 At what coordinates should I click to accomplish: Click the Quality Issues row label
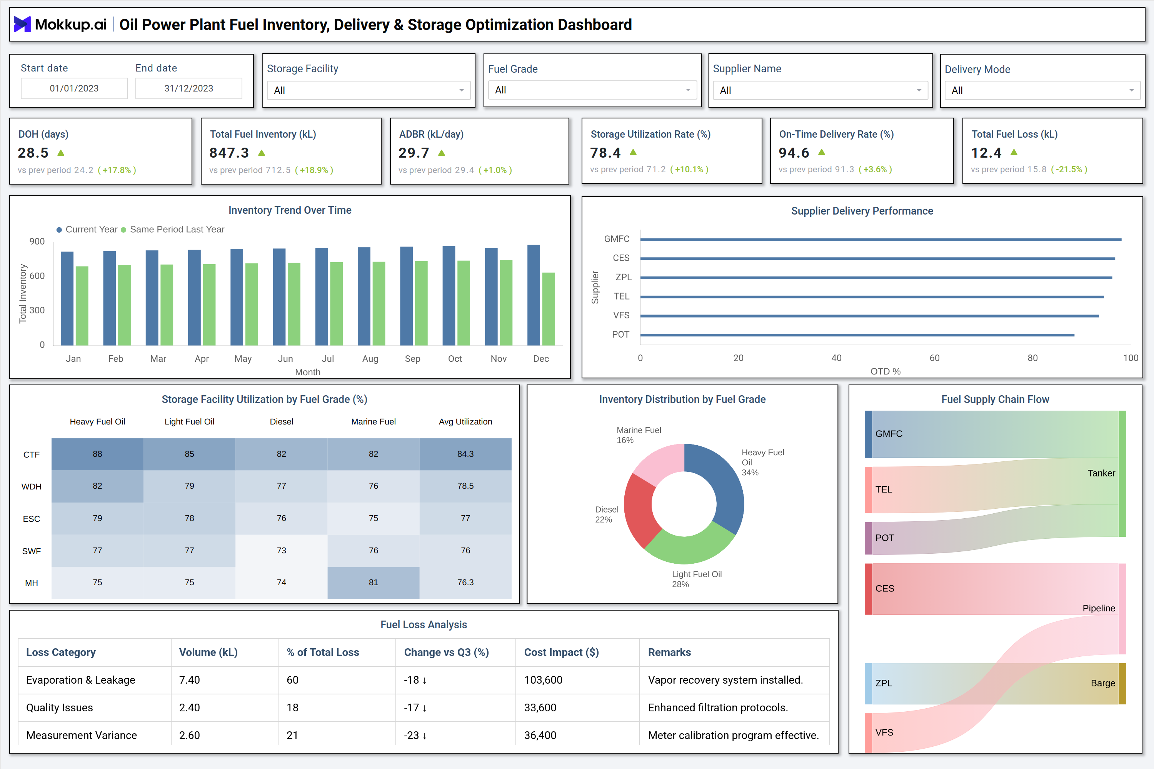[x=59, y=708]
